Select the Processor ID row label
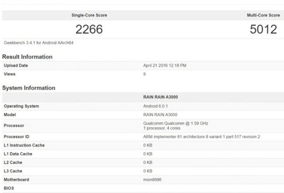Viewport: 284px width, 193px height. click(16, 137)
